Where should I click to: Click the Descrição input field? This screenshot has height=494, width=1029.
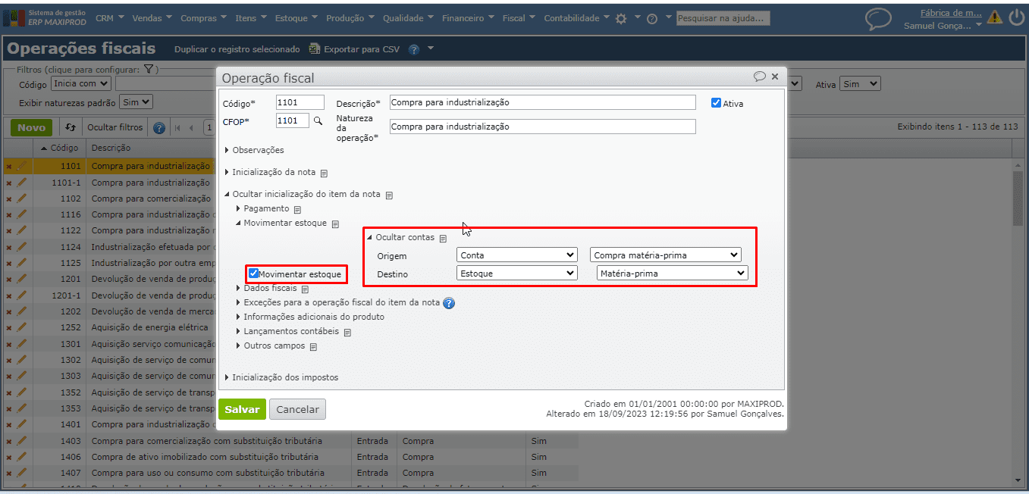point(542,102)
